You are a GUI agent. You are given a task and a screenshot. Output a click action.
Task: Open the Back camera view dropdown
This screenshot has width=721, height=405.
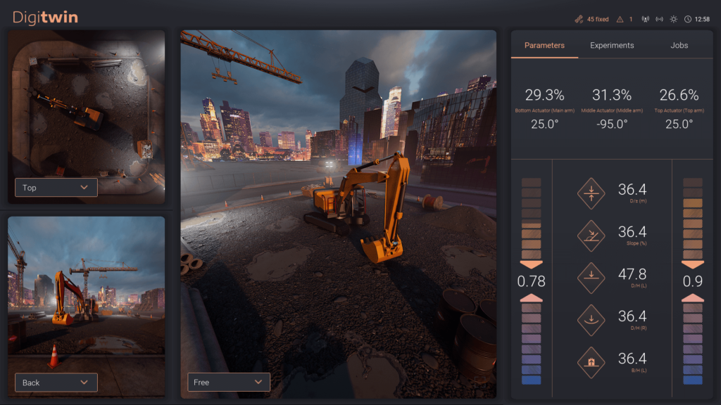click(x=56, y=382)
